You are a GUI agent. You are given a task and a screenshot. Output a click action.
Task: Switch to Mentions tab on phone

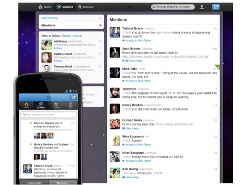pos(63,182)
